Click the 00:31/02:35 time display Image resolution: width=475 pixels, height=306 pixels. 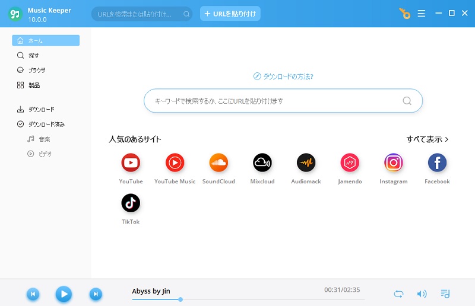tap(342, 289)
